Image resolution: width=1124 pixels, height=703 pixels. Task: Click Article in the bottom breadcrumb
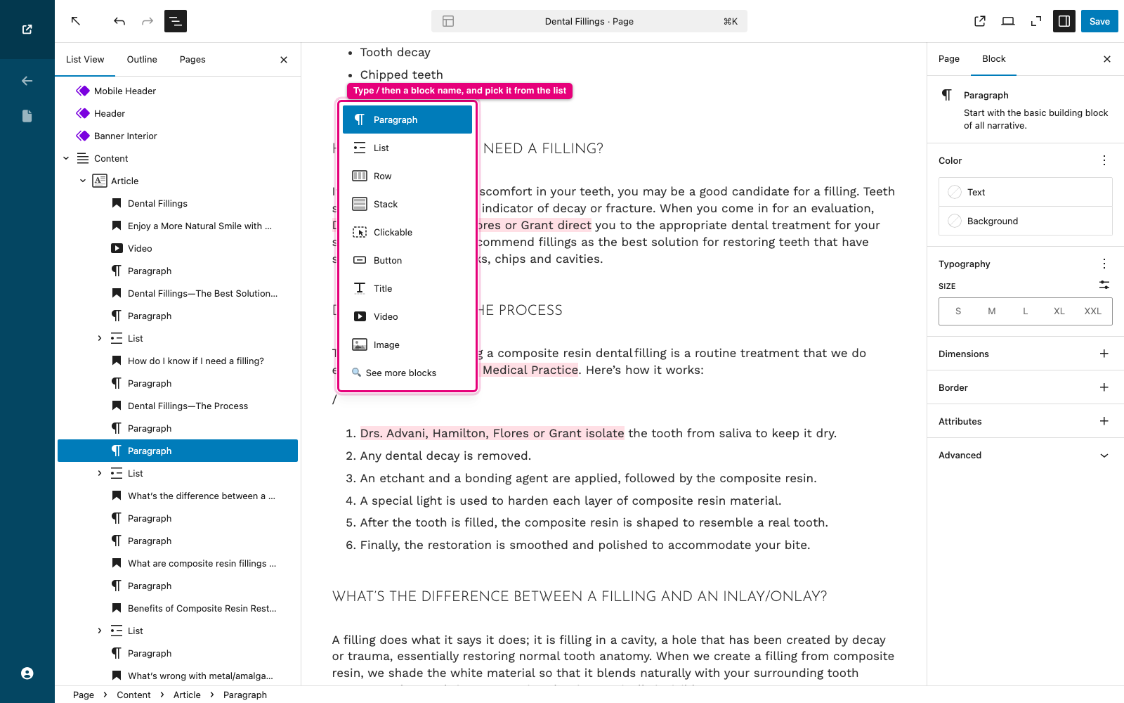[x=187, y=695]
